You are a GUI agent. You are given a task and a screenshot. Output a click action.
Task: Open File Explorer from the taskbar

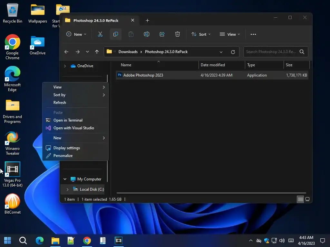click(55, 241)
